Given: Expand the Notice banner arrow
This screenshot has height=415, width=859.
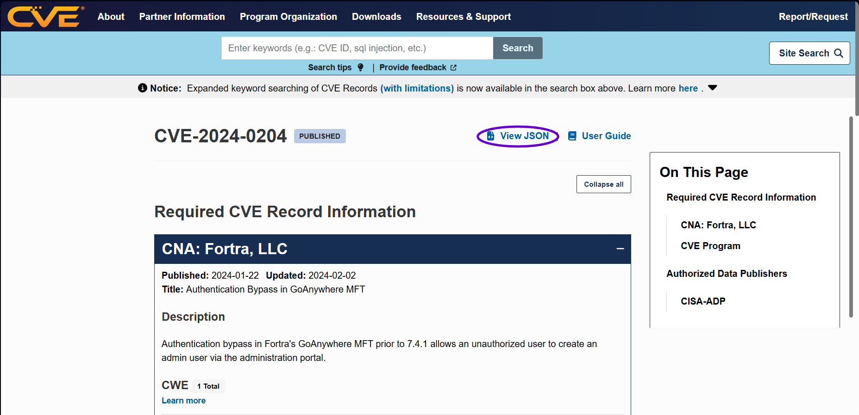Looking at the screenshot, I should pyautogui.click(x=713, y=88).
